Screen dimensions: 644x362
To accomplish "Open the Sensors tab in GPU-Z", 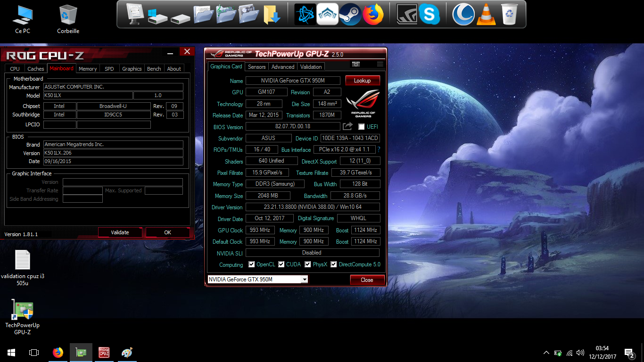I will click(257, 67).
